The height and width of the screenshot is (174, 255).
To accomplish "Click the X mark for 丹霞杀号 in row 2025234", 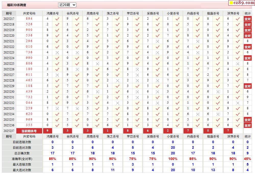I will 198,114.
